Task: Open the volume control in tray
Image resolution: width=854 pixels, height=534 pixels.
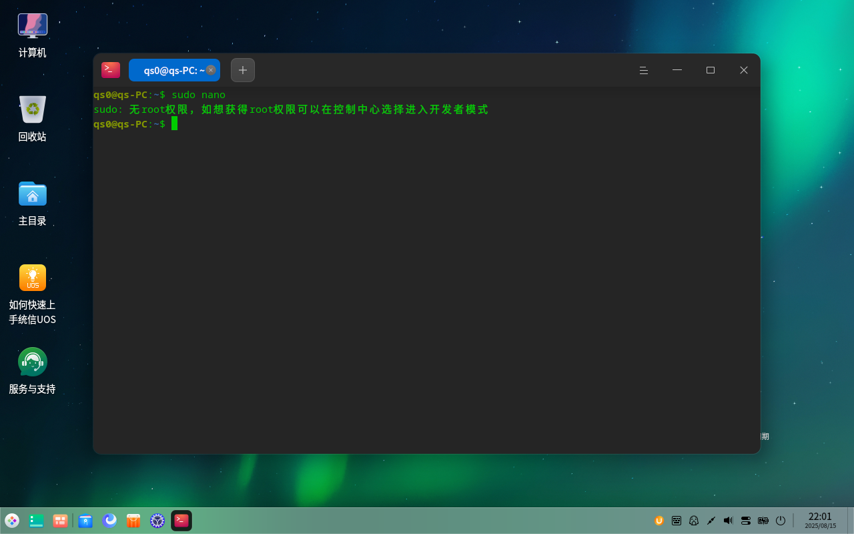Action: coord(728,521)
